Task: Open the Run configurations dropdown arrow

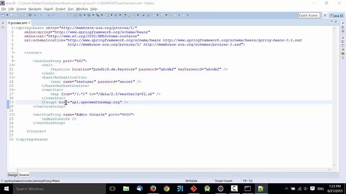Action: (x=93, y=15)
